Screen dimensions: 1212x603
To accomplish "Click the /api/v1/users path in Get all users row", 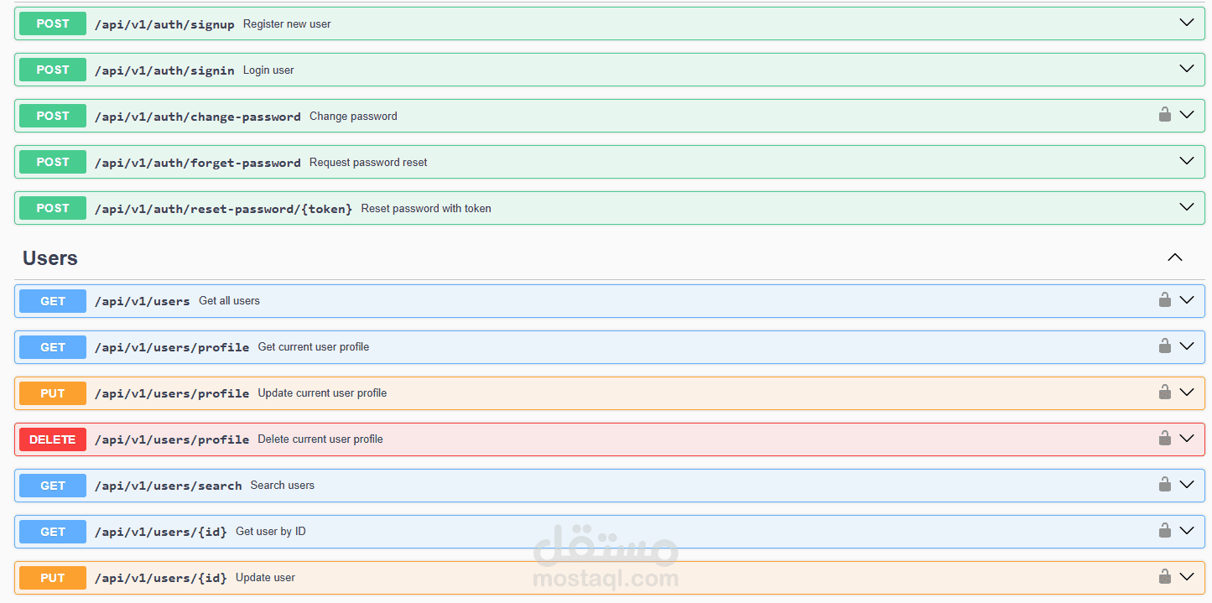I will click(x=143, y=301).
